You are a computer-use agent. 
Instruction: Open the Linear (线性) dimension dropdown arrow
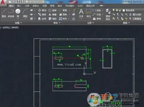point(103,10)
